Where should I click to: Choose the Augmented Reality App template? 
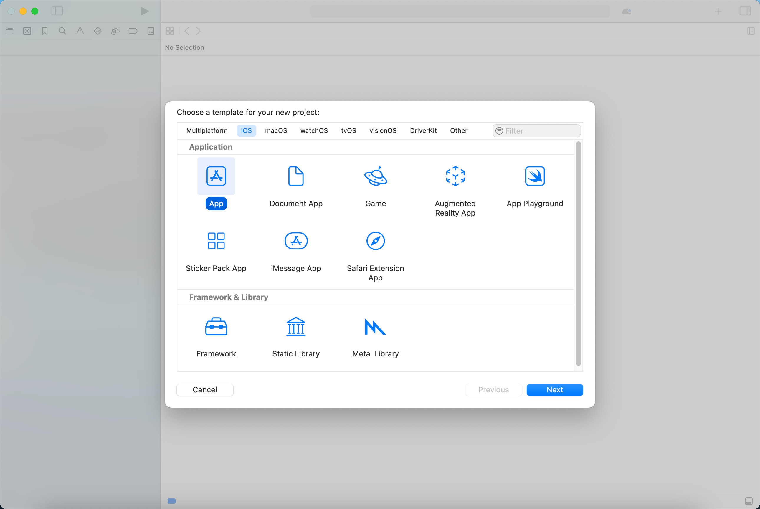click(x=455, y=176)
